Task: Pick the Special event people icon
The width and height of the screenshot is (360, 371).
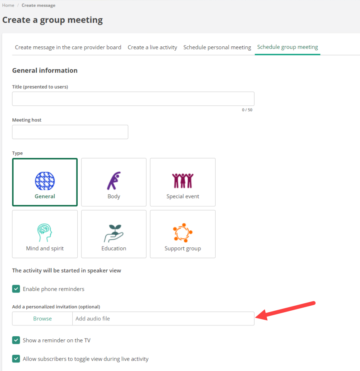Action: click(x=183, y=181)
